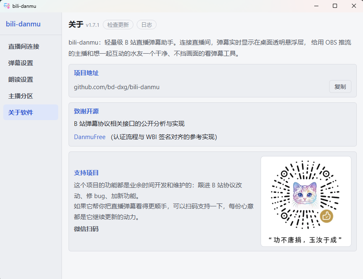Open the DanmuFree link
Screen dimensions: 363x279
coord(90,137)
